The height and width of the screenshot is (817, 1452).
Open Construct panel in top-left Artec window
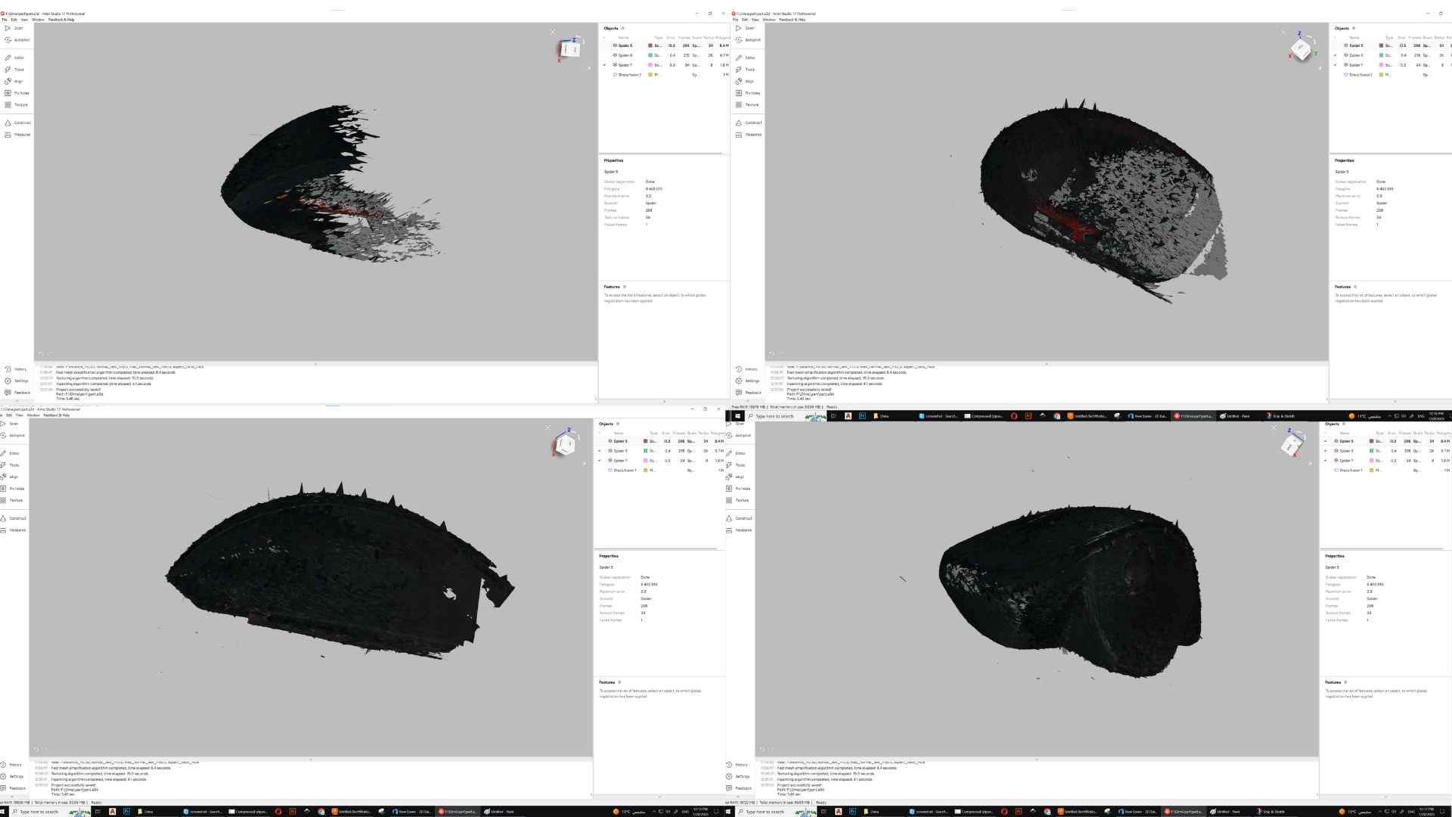pos(18,123)
